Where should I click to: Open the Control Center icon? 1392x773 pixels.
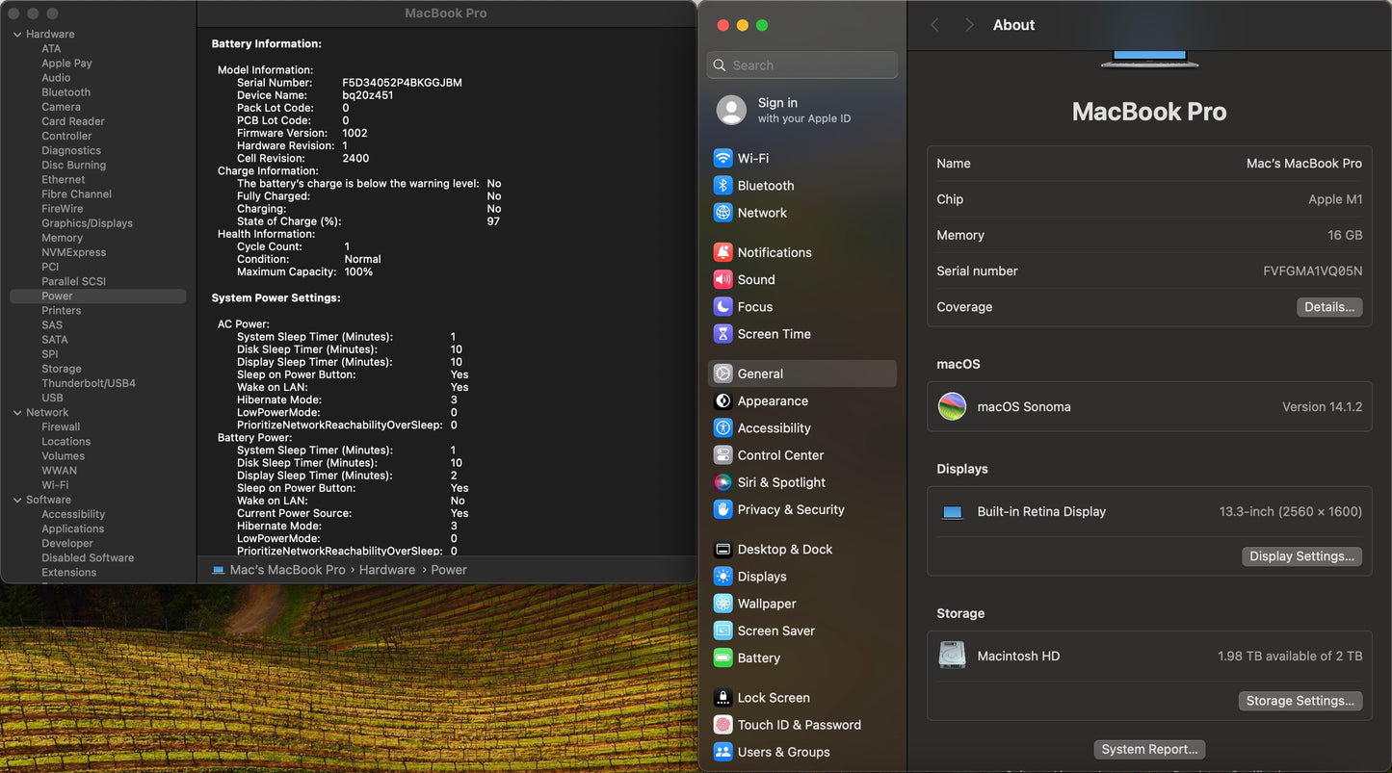pyautogui.click(x=722, y=455)
